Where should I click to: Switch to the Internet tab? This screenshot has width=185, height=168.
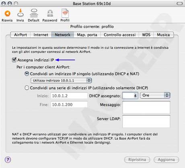click(41, 35)
